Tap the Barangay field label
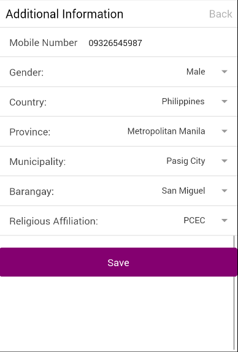The height and width of the screenshot is (352, 238). click(x=32, y=192)
